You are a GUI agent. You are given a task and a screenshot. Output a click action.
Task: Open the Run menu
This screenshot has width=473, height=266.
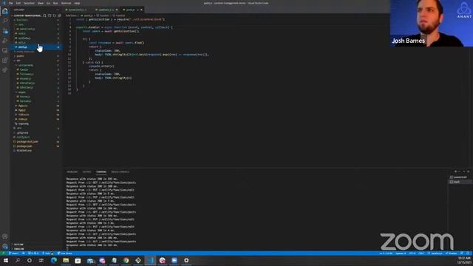click(x=55, y=3)
